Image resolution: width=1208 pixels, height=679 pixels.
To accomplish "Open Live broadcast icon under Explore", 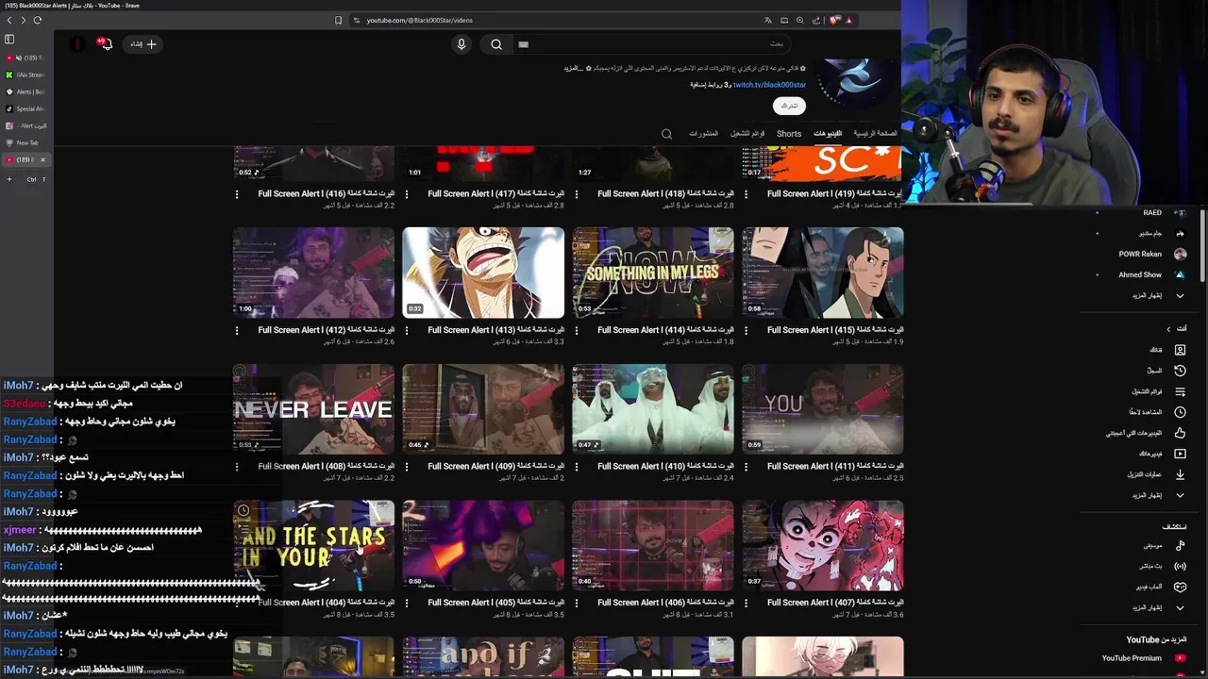I will [1180, 566].
